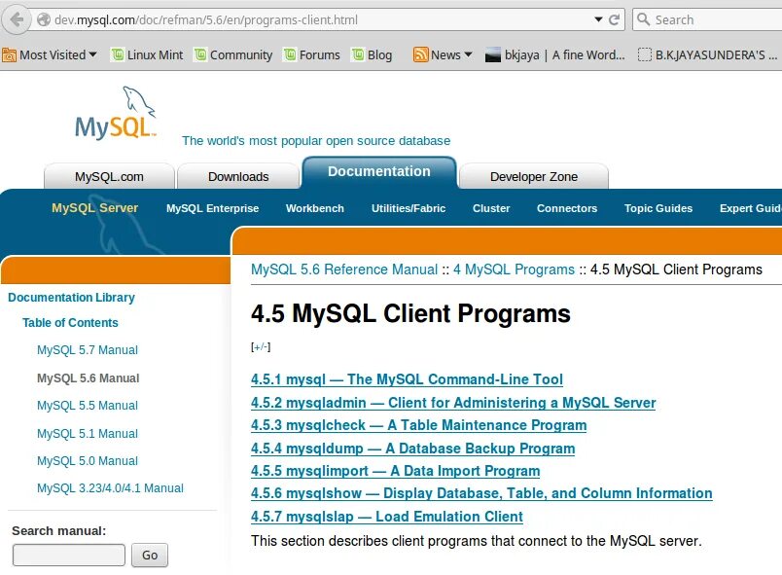Open 4.5.1 mysql Command-Line Tool link
Screen dimensions: 782x575
(407, 379)
